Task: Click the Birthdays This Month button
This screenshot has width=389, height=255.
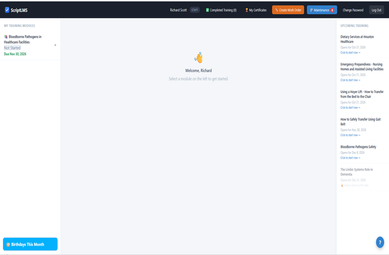Action: click(x=30, y=244)
